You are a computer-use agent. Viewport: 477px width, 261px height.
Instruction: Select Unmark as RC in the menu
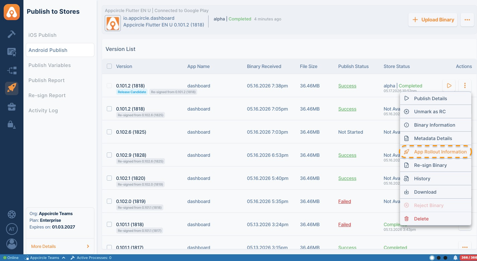click(x=435, y=112)
